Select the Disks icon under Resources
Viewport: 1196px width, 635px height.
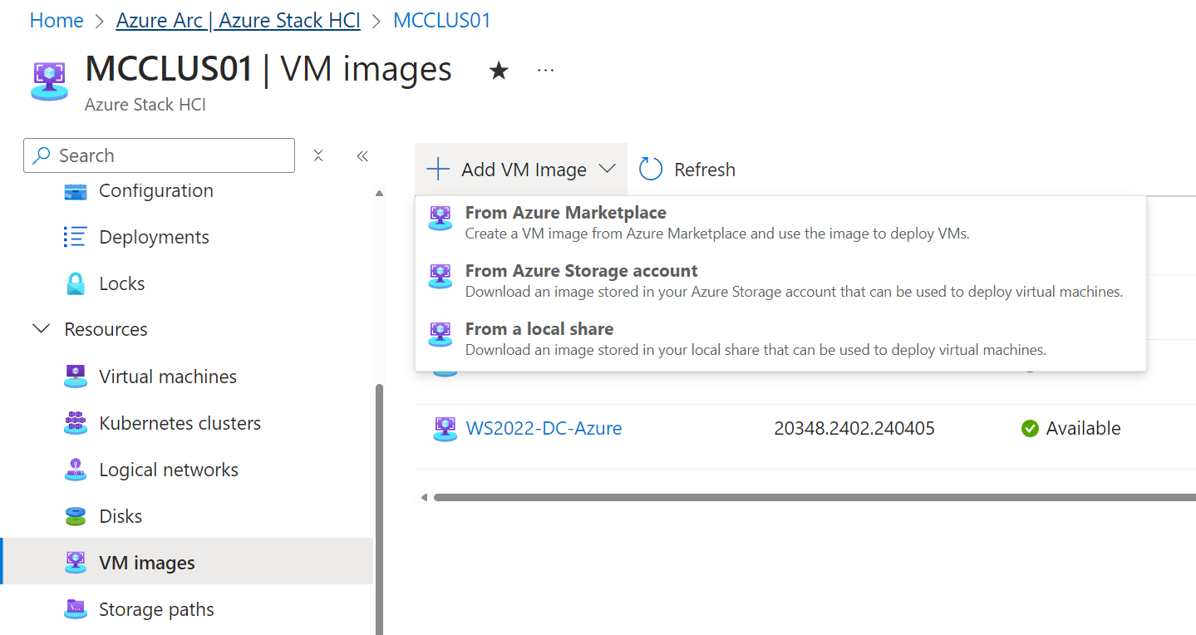[x=76, y=515]
